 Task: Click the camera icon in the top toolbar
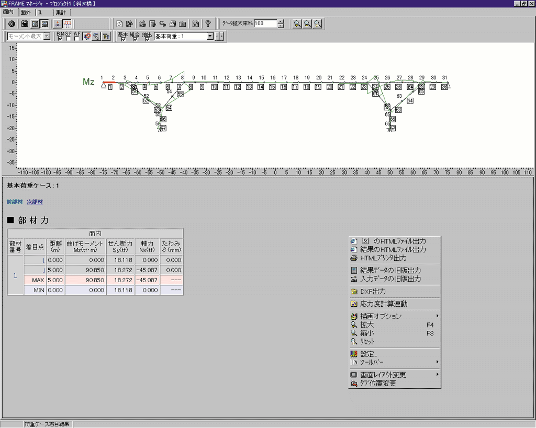[x=24, y=24]
